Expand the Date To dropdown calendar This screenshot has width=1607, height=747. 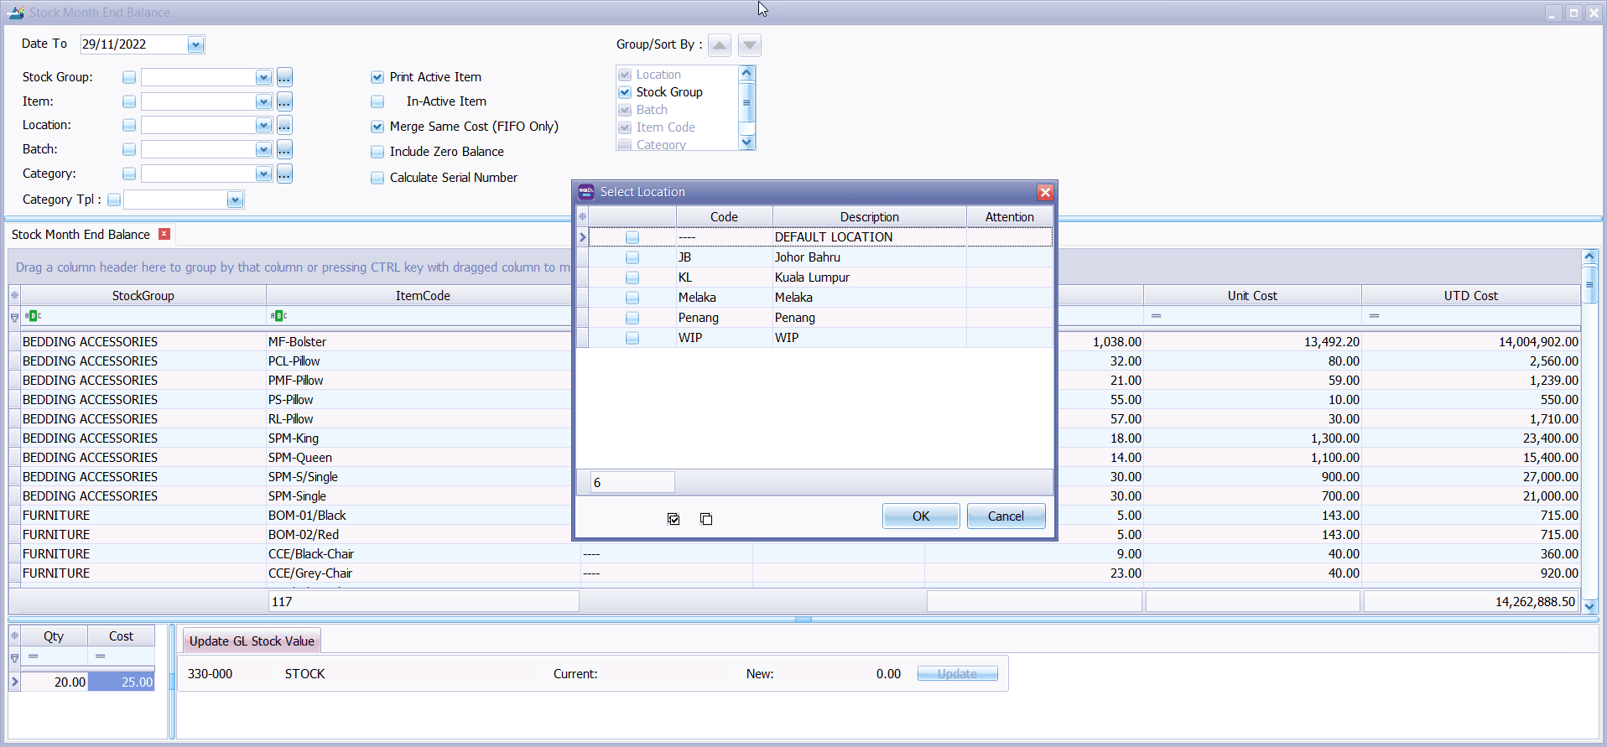pyautogui.click(x=195, y=44)
